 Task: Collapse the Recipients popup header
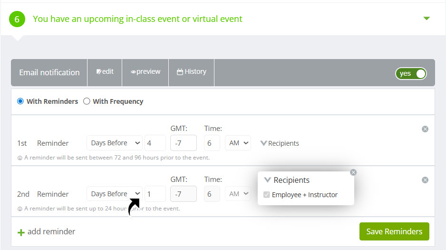[287, 180]
